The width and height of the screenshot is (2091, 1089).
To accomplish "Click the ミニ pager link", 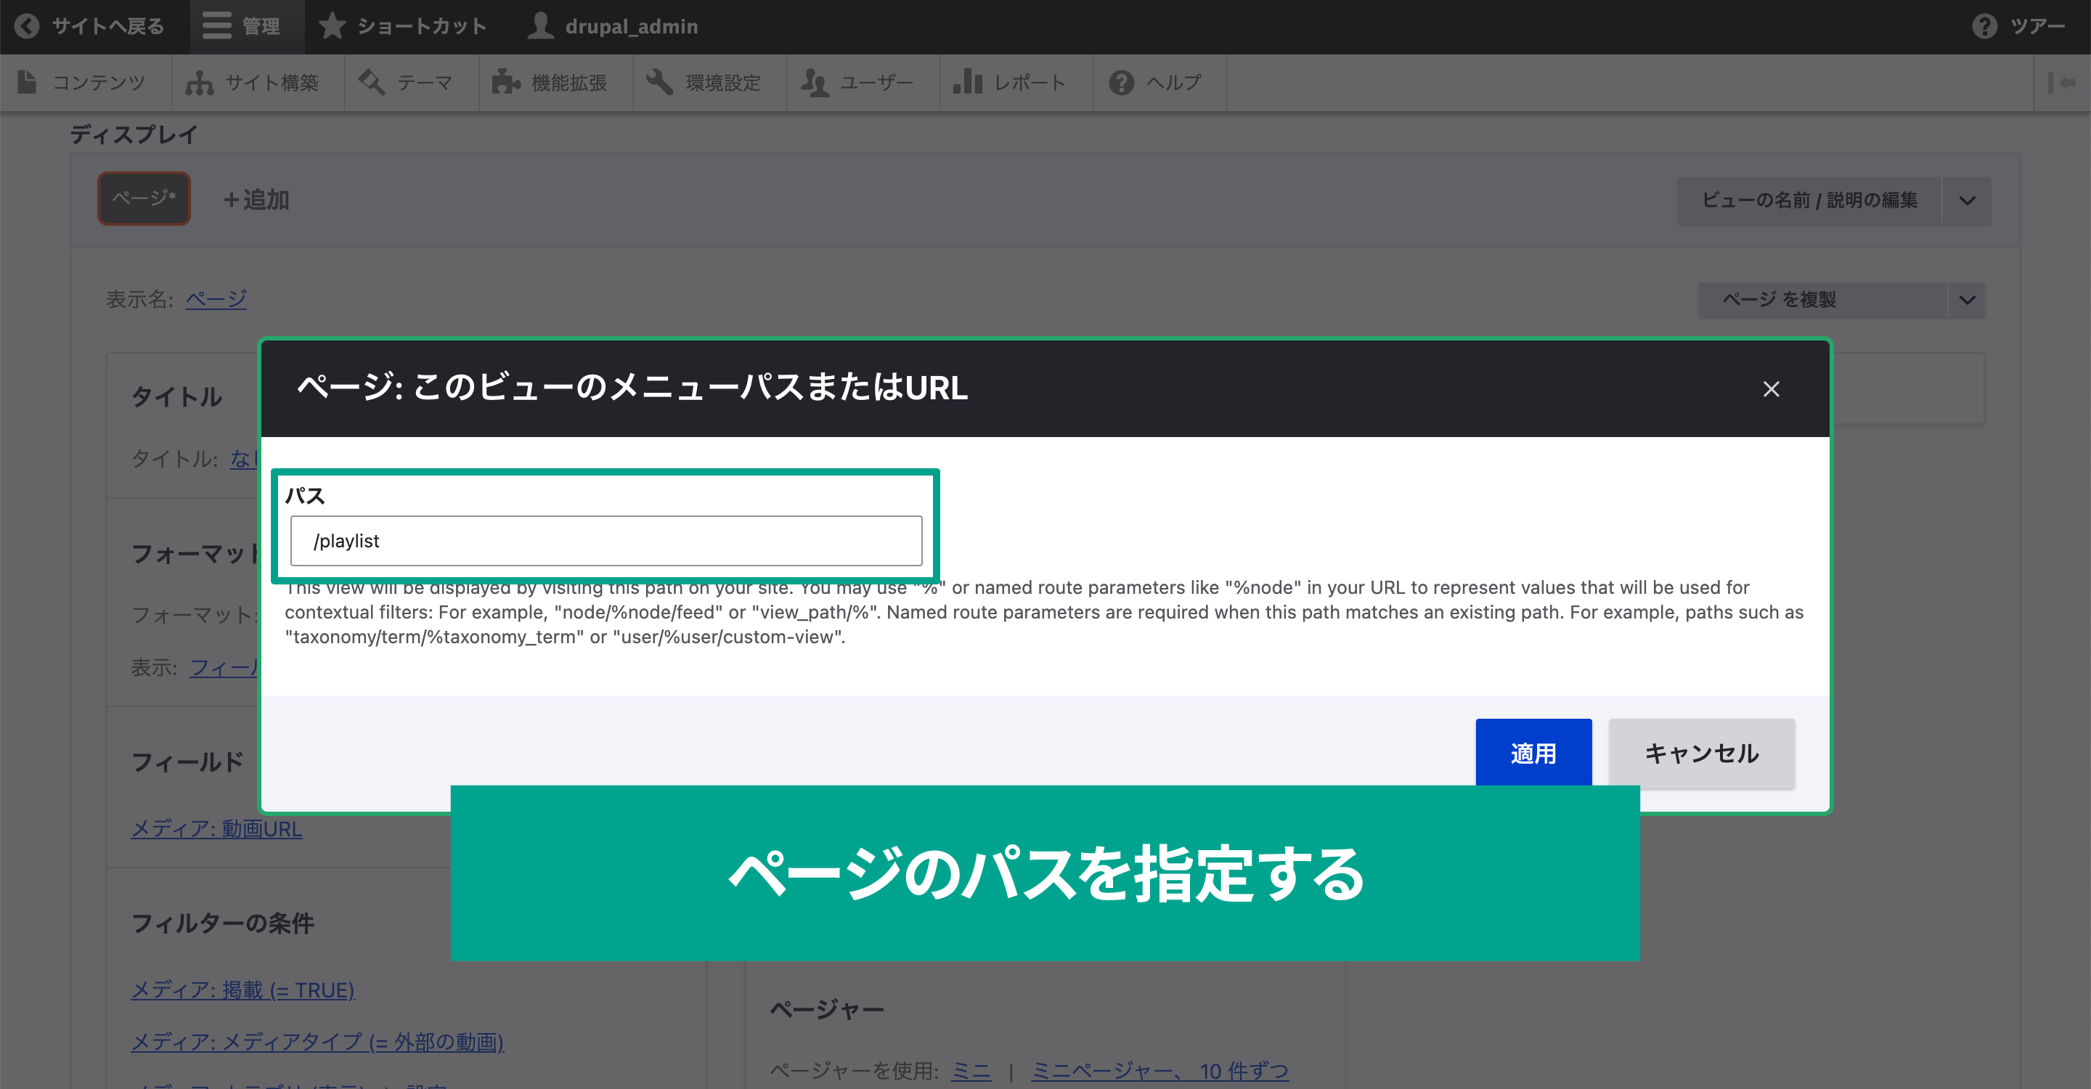I will tap(971, 1071).
